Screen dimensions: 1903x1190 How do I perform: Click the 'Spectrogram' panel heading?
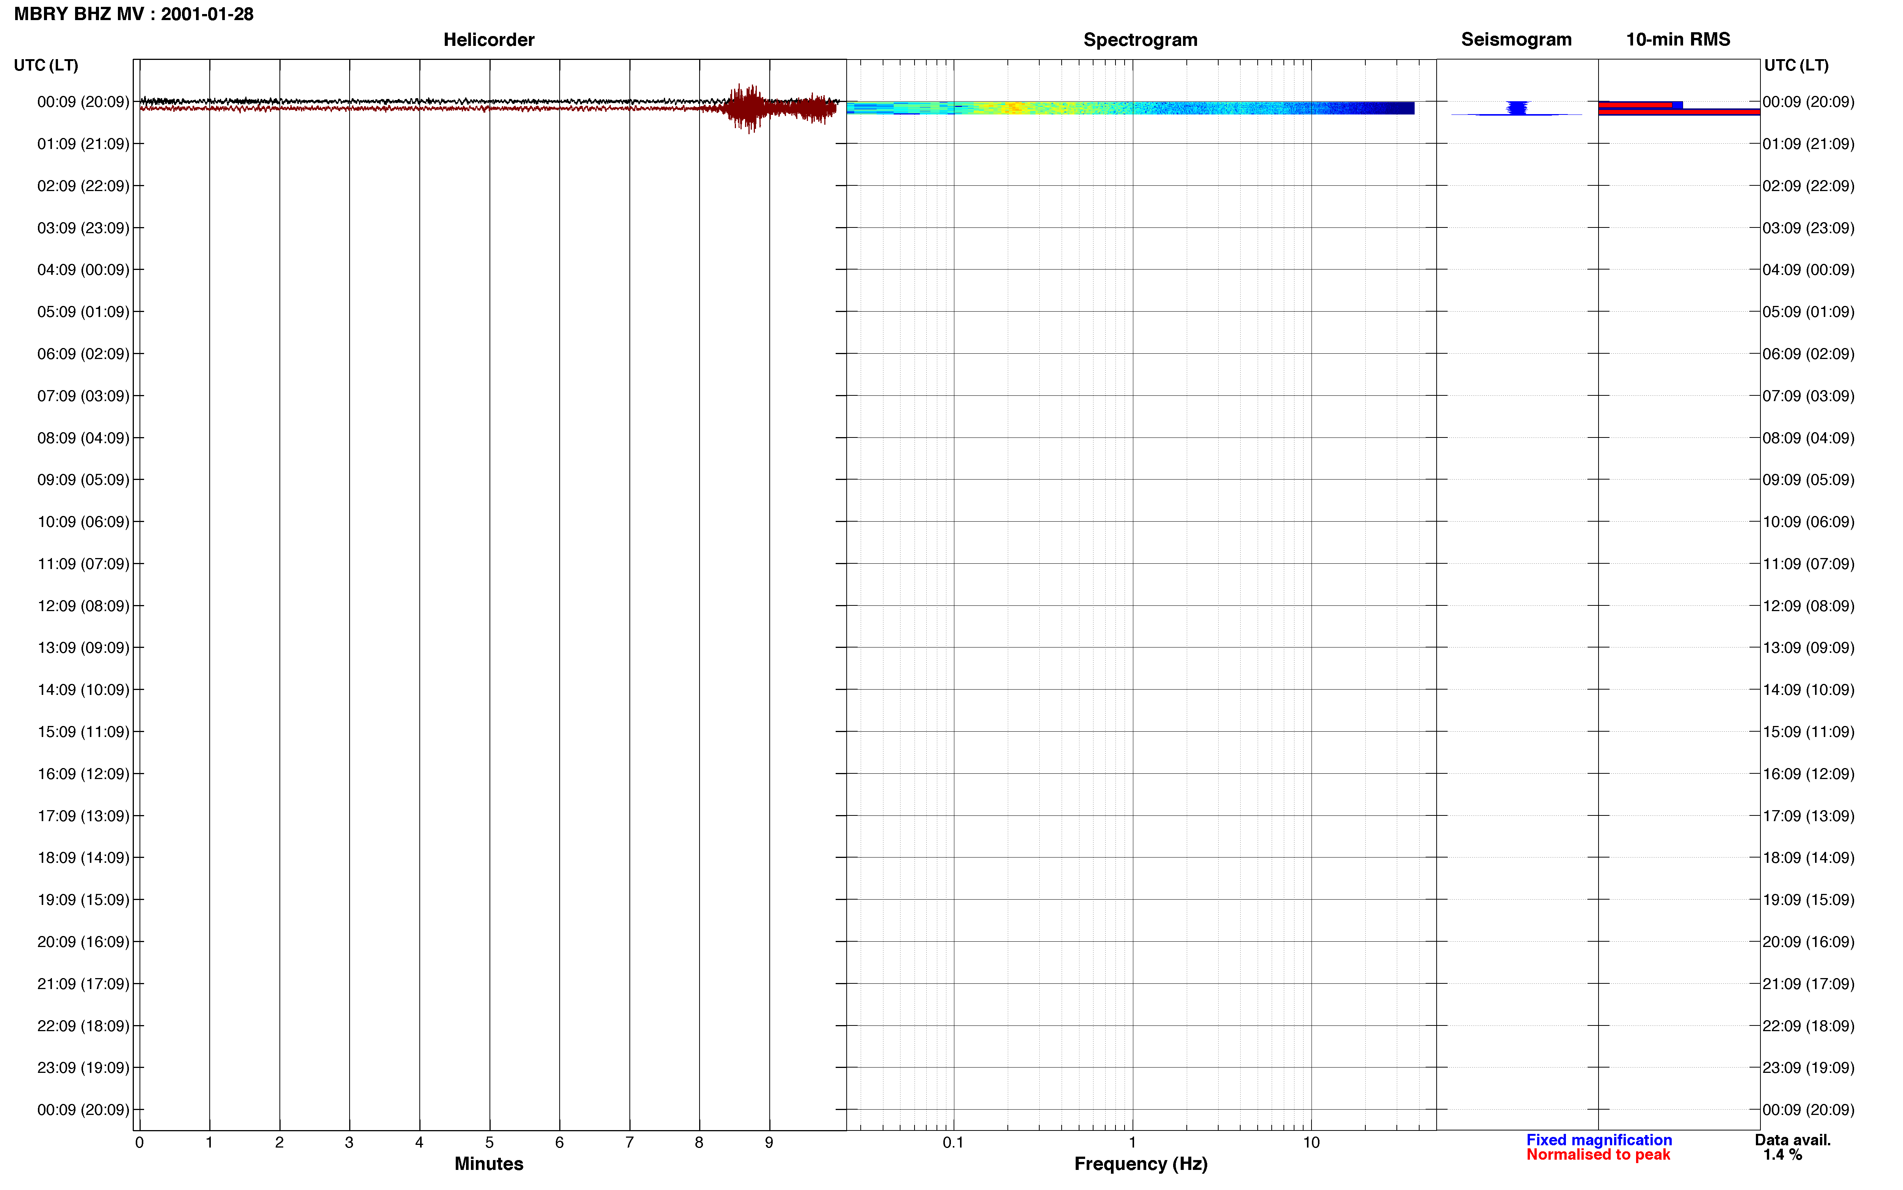click(x=1141, y=39)
